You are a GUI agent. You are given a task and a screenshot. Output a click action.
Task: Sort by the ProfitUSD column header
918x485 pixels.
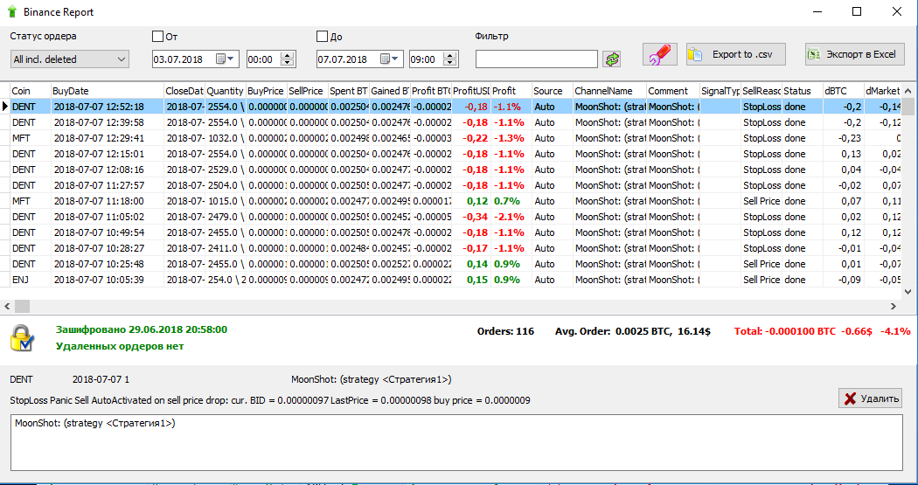click(x=470, y=91)
